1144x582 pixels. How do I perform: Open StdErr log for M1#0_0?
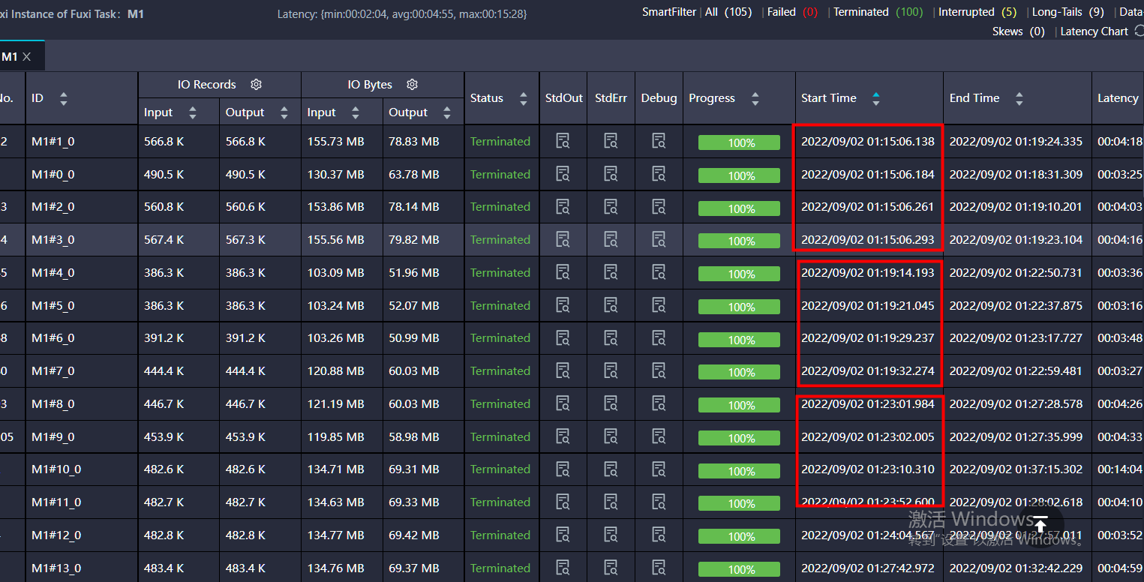(x=611, y=174)
